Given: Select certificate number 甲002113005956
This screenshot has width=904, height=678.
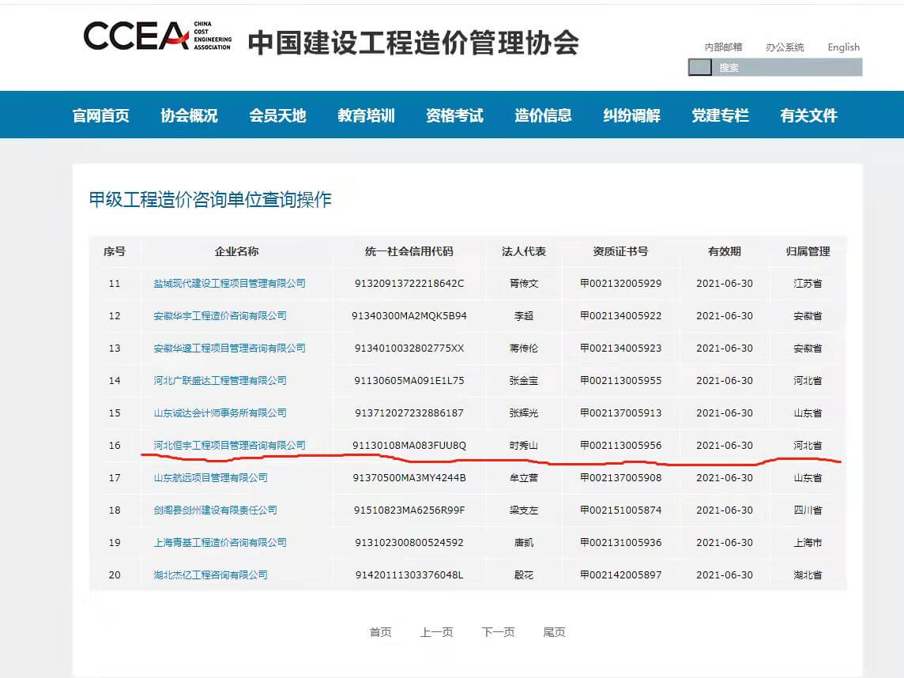Looking at the screenshot, I should (620, 445).
